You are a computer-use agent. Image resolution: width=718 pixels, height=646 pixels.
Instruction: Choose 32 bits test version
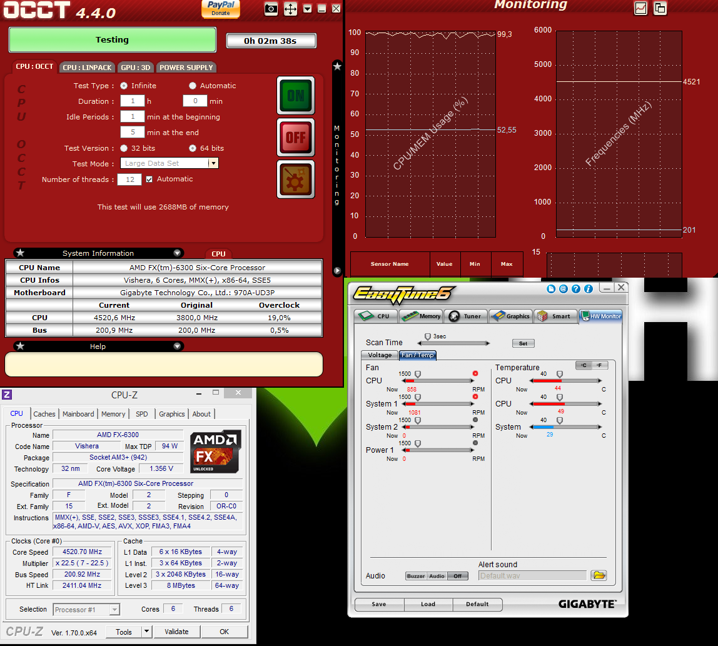pos(124,148)
